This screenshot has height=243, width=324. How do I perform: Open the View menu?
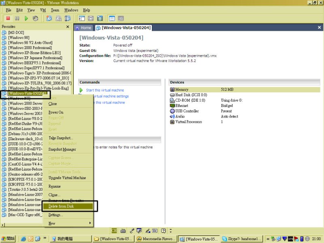tap(31, 10)
